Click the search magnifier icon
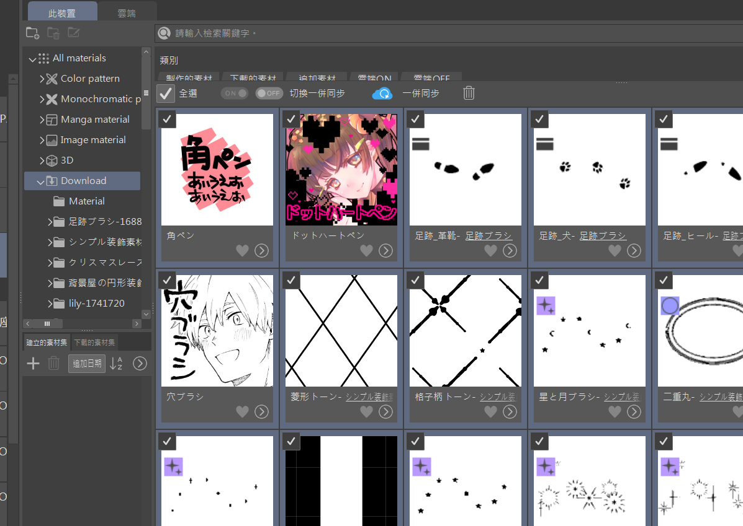This screenshot has height=526, width=743. point(164,33)
